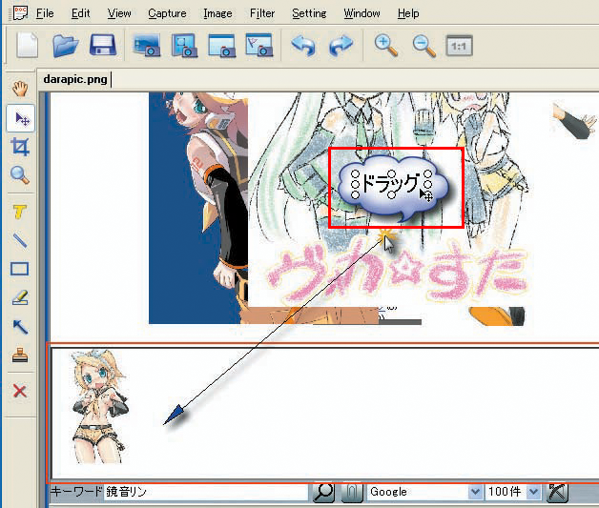Undo the last action
This screenshot has height=508, width=599.
click(303, 45)
